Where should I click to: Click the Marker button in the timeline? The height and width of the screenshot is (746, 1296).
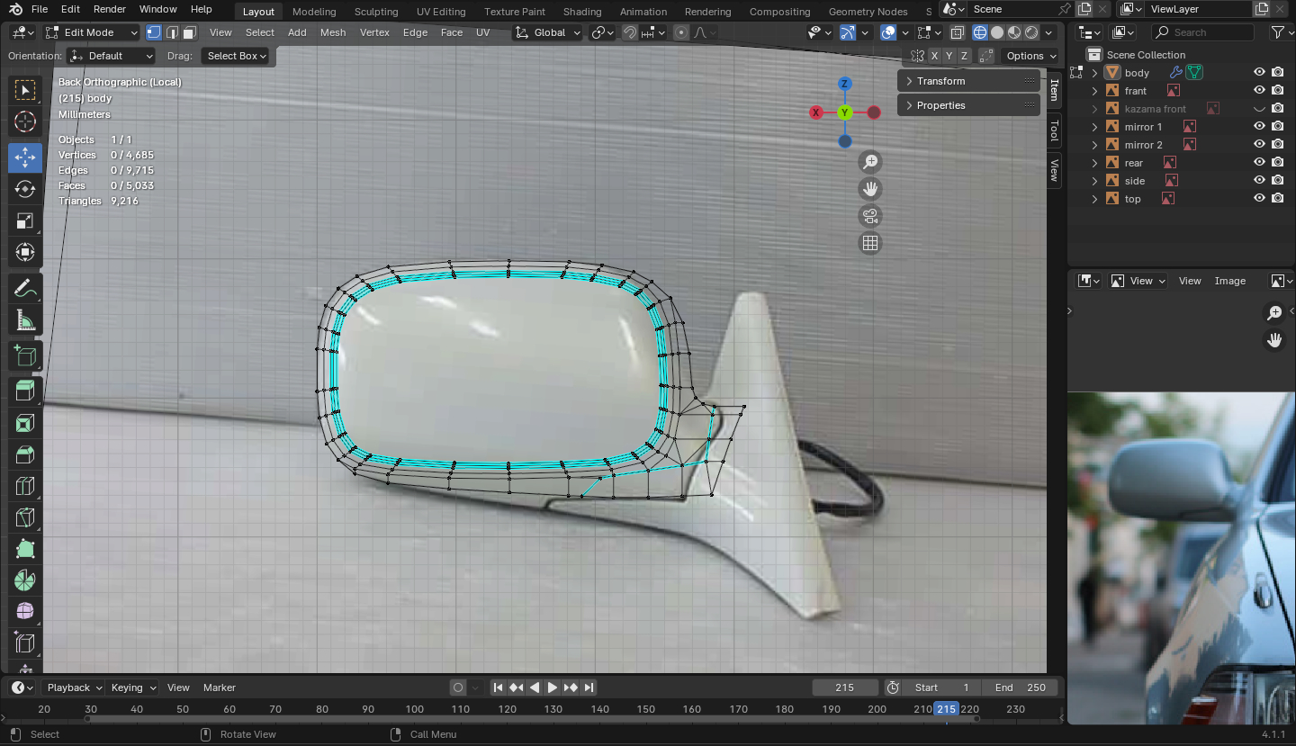(x=220, y=688)
